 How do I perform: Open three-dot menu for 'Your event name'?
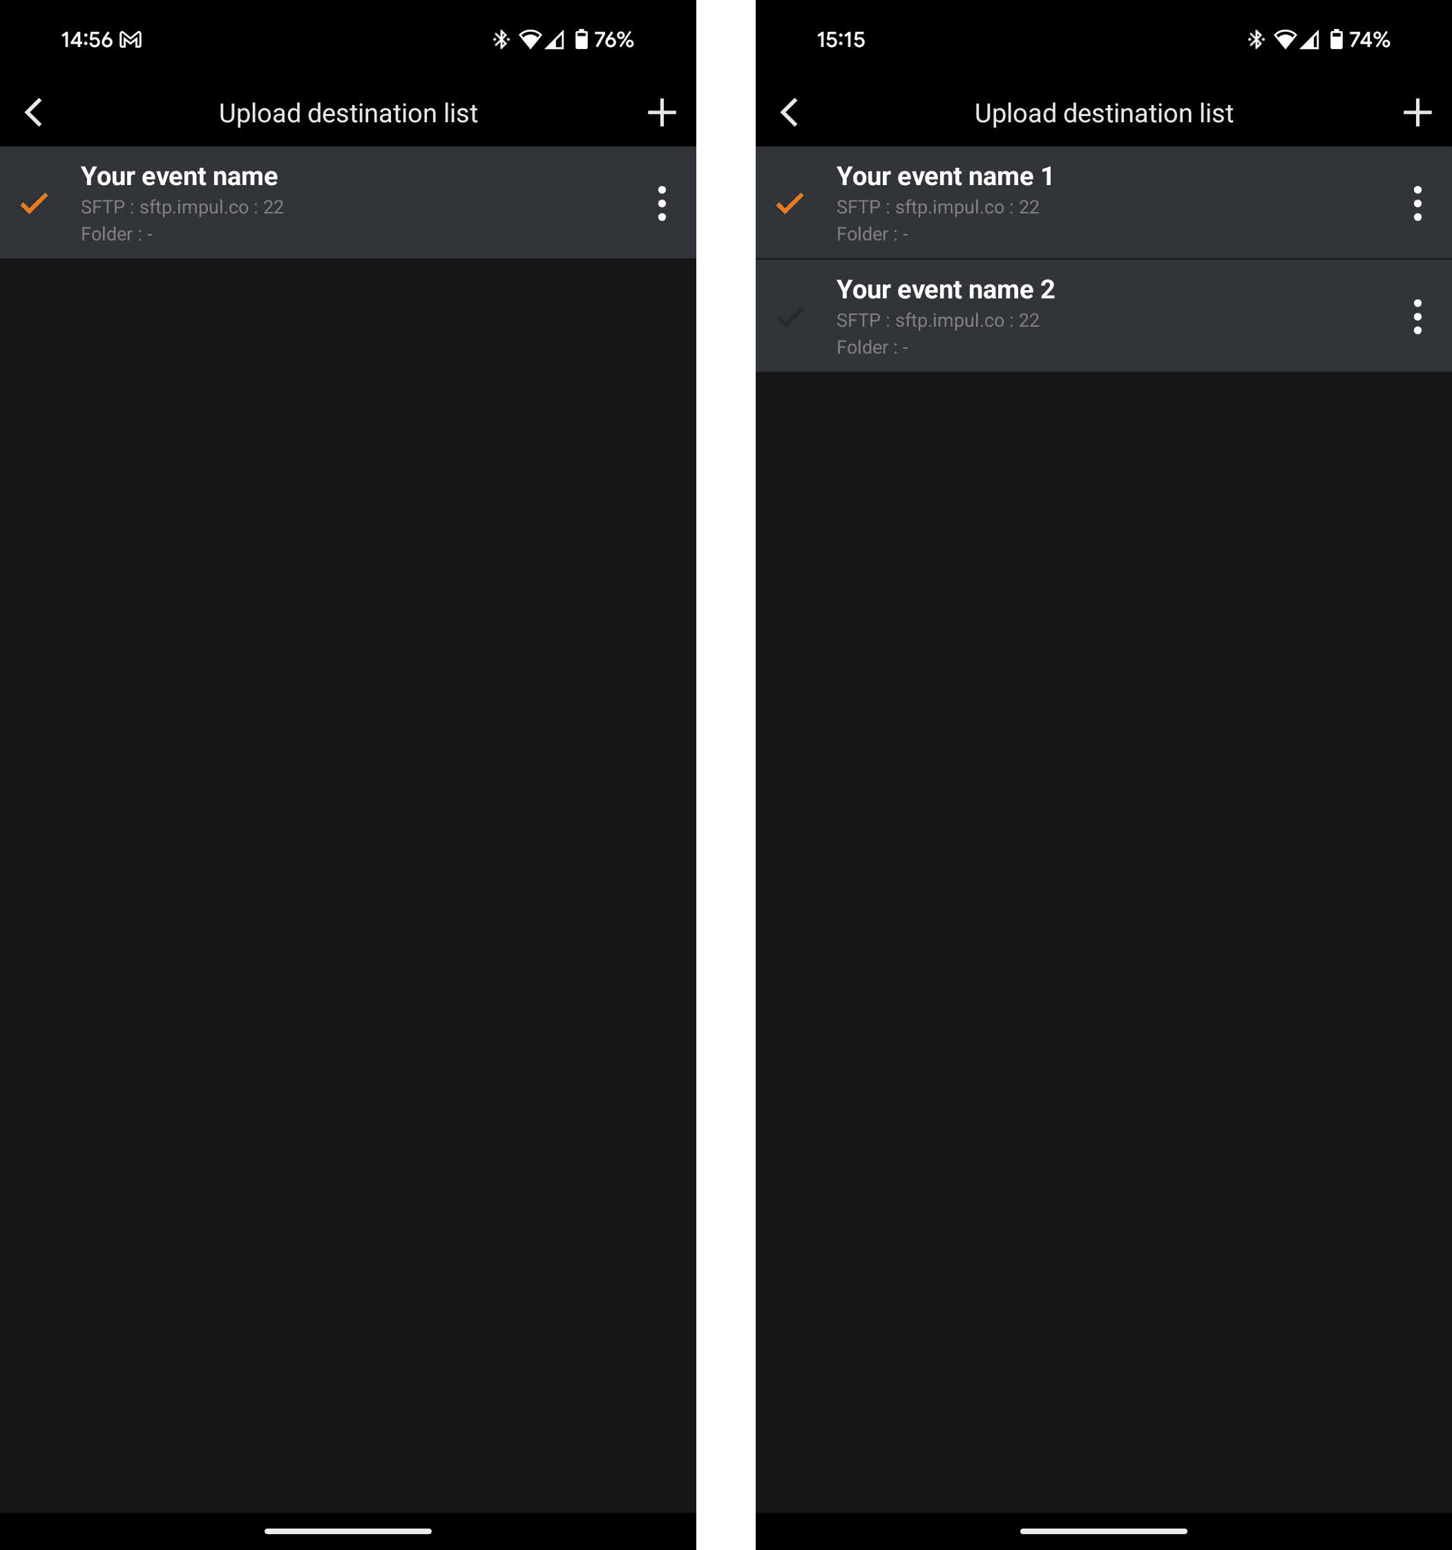pos(661,204)
